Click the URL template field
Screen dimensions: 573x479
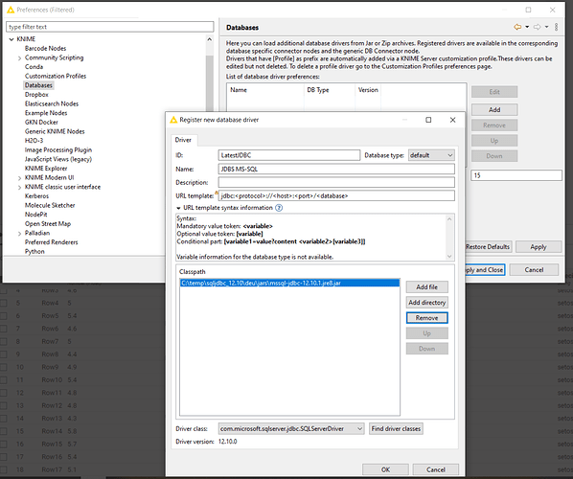336,195
